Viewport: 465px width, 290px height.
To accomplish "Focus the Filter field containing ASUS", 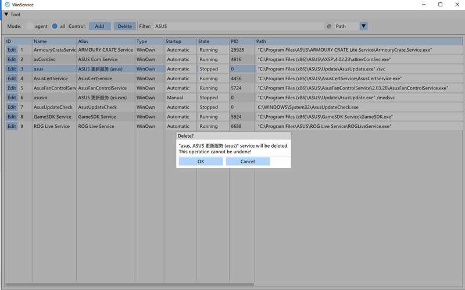I will (239, 26).
